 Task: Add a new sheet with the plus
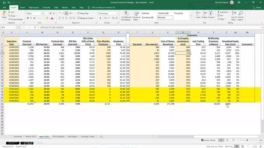tap(101, 136)
